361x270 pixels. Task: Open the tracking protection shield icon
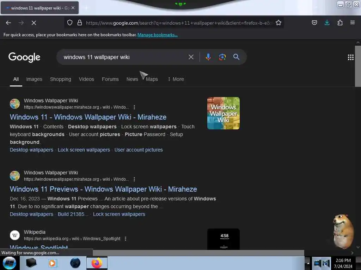pos(70,23)
